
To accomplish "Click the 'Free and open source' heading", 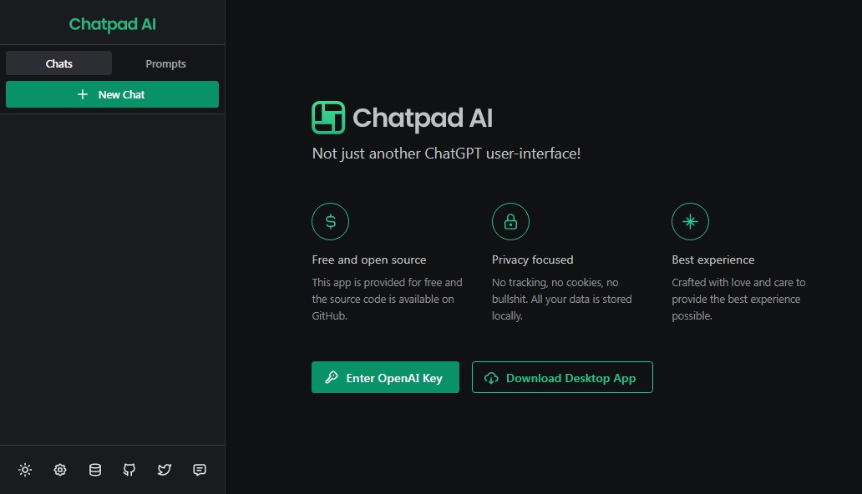I will [368, 260].
